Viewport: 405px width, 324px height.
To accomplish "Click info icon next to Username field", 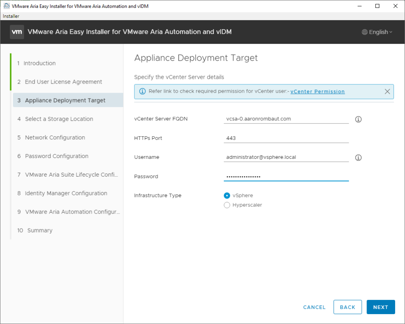I will tap(358, 158).
